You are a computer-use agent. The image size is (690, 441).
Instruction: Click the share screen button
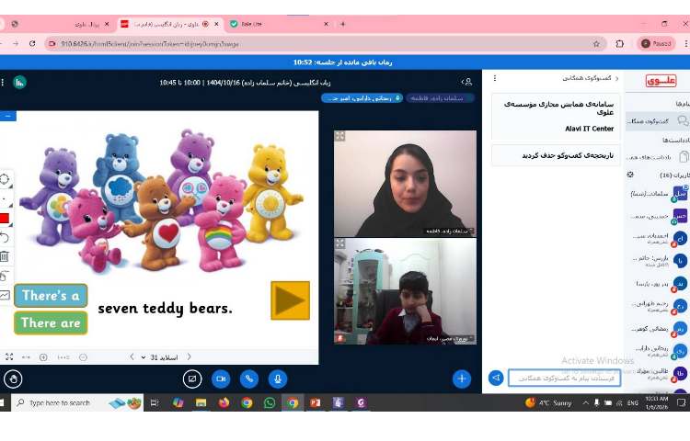click(x=192, y=378)
